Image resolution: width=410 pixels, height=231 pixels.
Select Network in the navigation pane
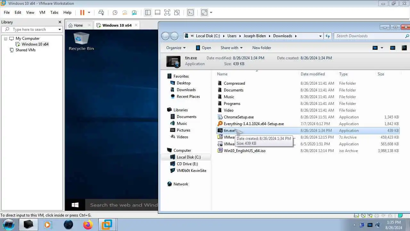pyautogui.click(x=181, y=184)
